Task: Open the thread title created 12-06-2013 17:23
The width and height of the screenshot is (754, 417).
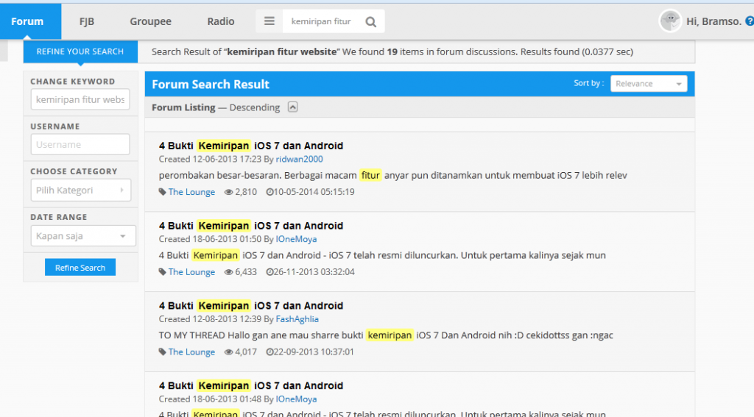Action: coord(251,146)
